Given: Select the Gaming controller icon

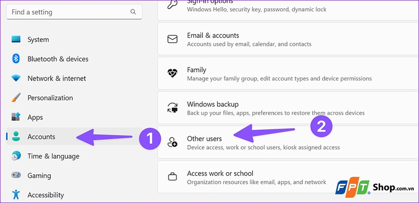Looking at the screenshot, I should (16, 175).
